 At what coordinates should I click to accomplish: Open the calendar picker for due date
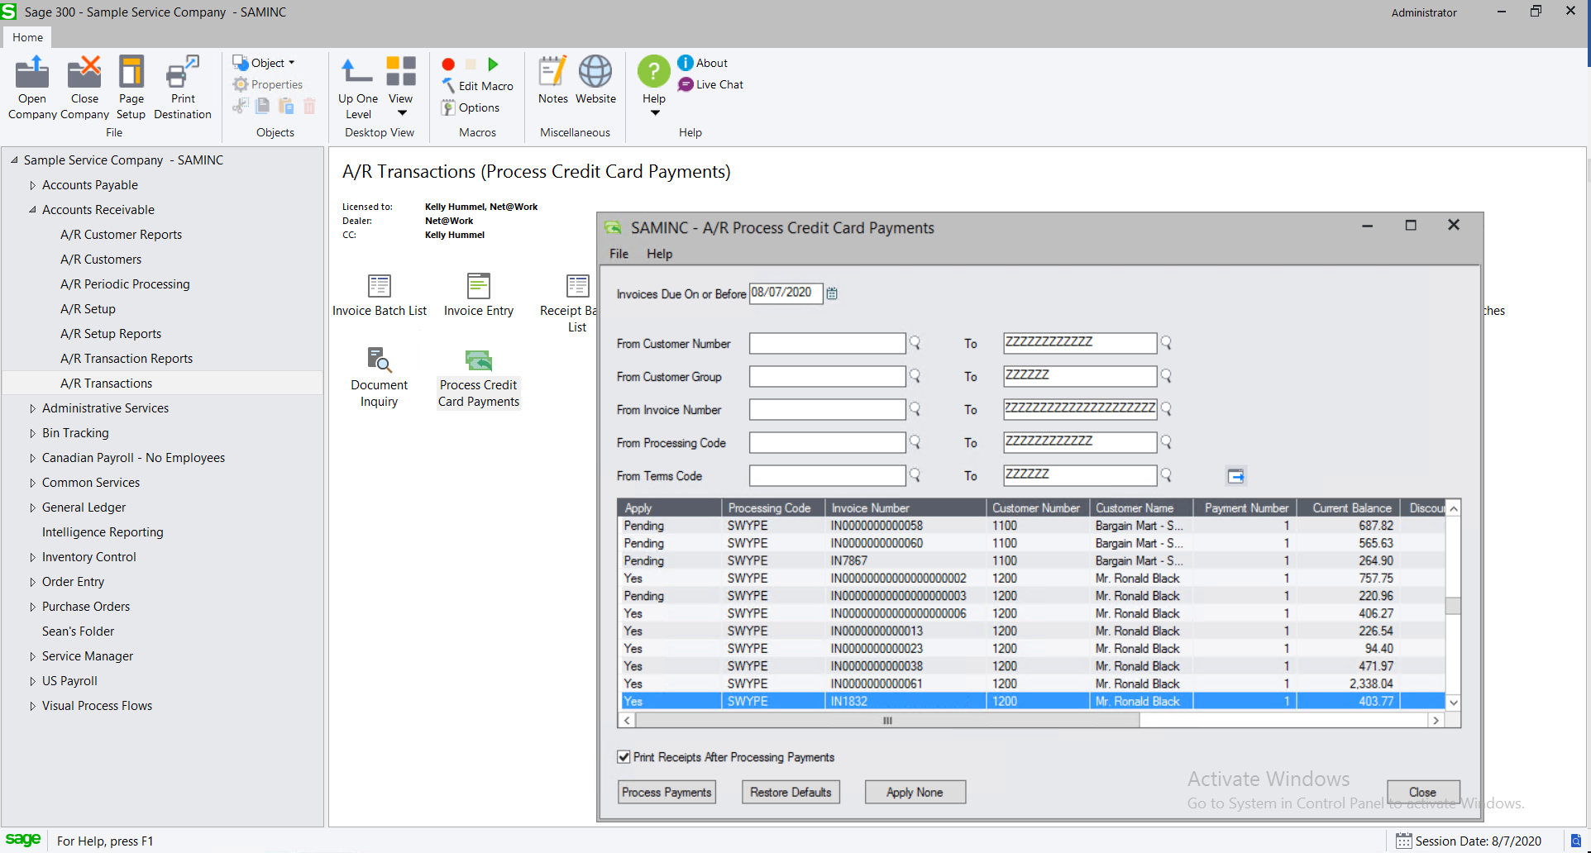(832, 293)
